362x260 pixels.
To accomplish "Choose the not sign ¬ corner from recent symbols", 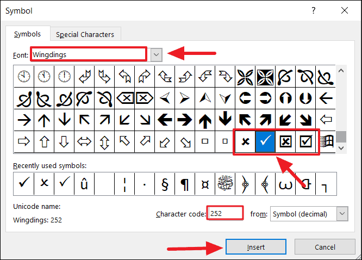I will coord(326,184).
